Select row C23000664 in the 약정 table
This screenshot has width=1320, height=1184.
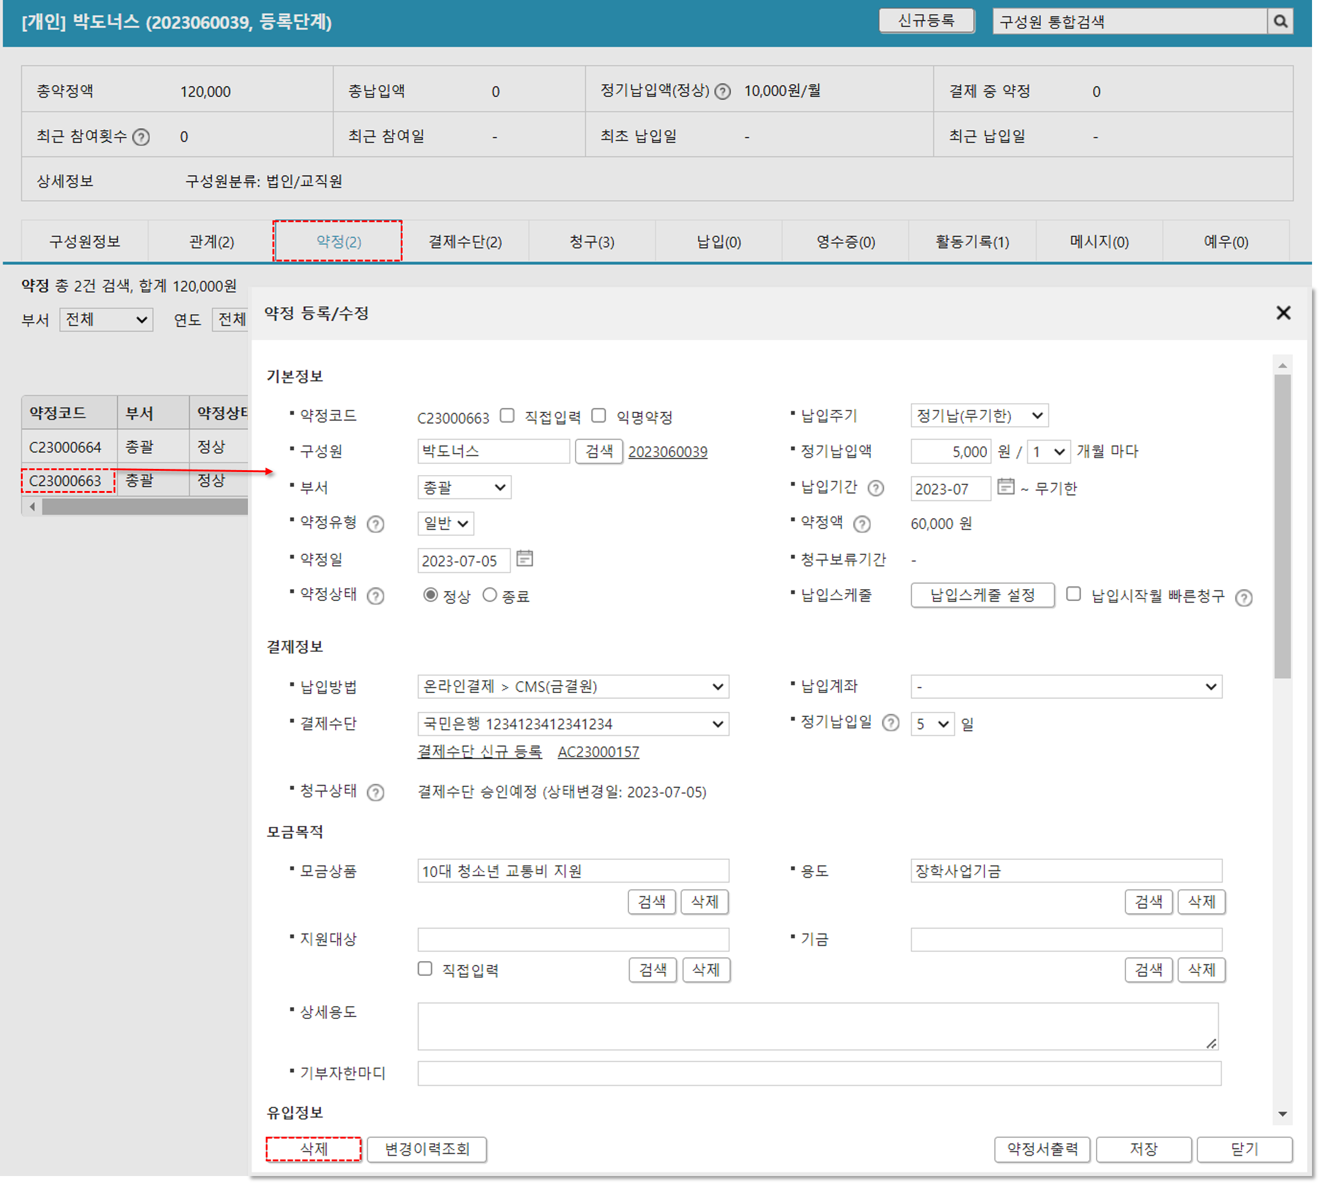[x=135, y=447]
